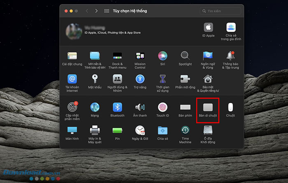Click the ID Apple button
The height and width of the screenshot is (183, 288).
point(208,28)
